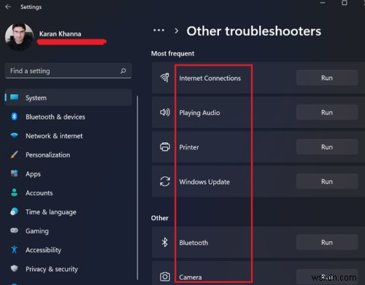
Task: Run the Bluetooth troubleshooter
Action: pyautogui.click(x=327, y=242)
